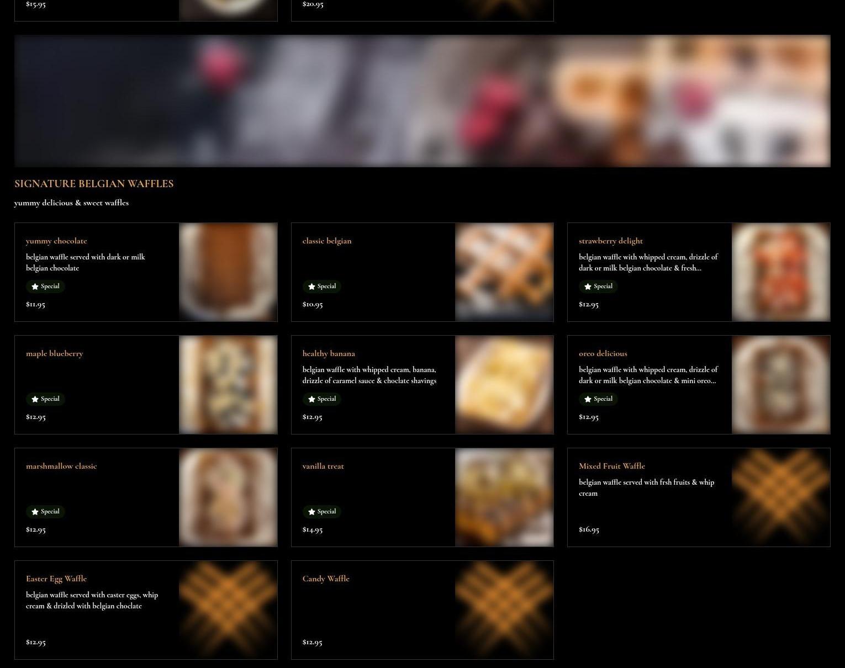Click the Special star badge on marshmallow classic
Image resolution: width=845 pixels, height=668 pixels.
coord(45,512)
